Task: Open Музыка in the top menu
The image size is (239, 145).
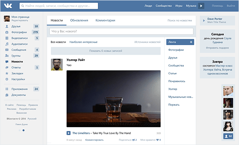Action: point(191,6)
